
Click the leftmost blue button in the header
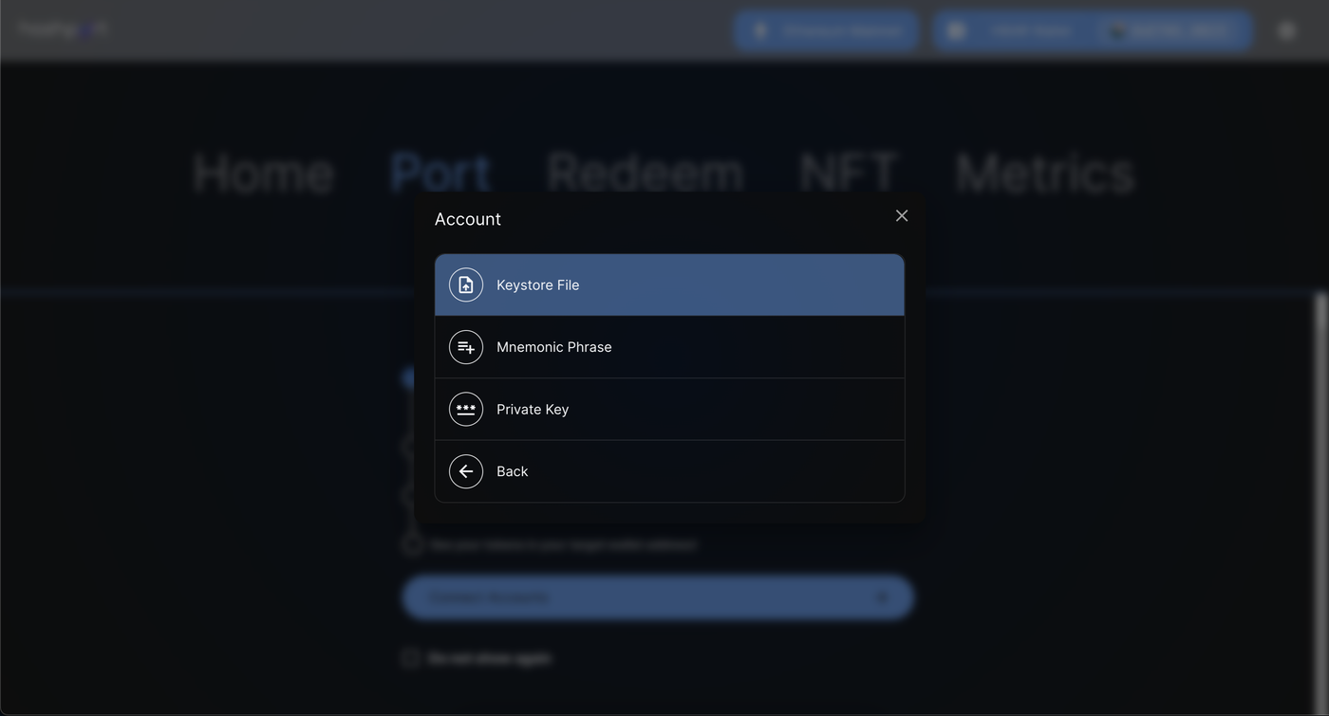tap(826, 30)
